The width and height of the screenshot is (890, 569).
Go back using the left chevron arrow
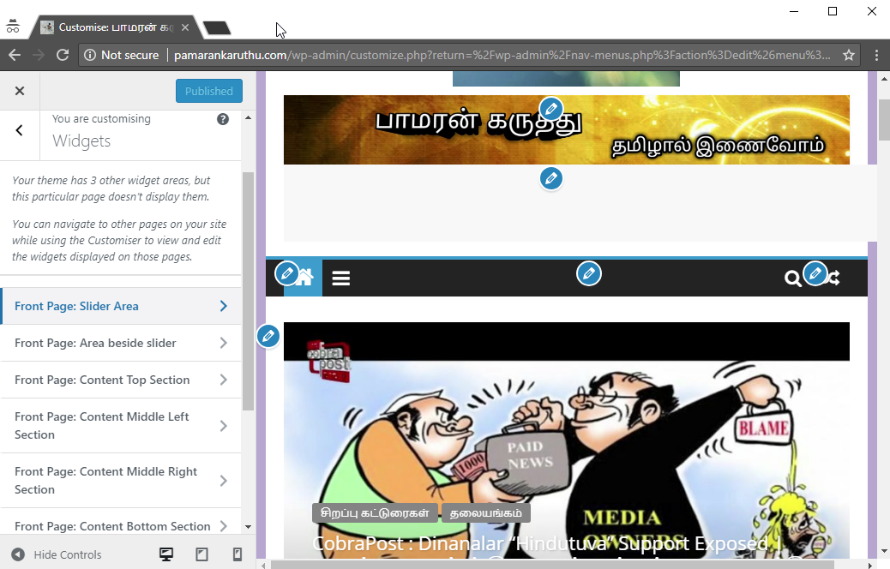point(20,130)
